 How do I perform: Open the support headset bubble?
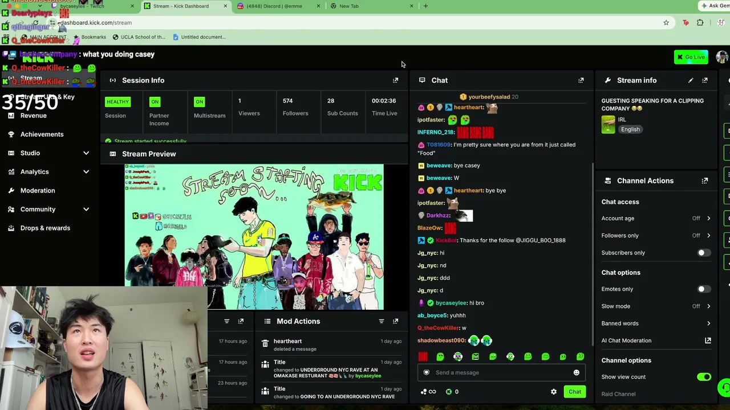point(724,388)
